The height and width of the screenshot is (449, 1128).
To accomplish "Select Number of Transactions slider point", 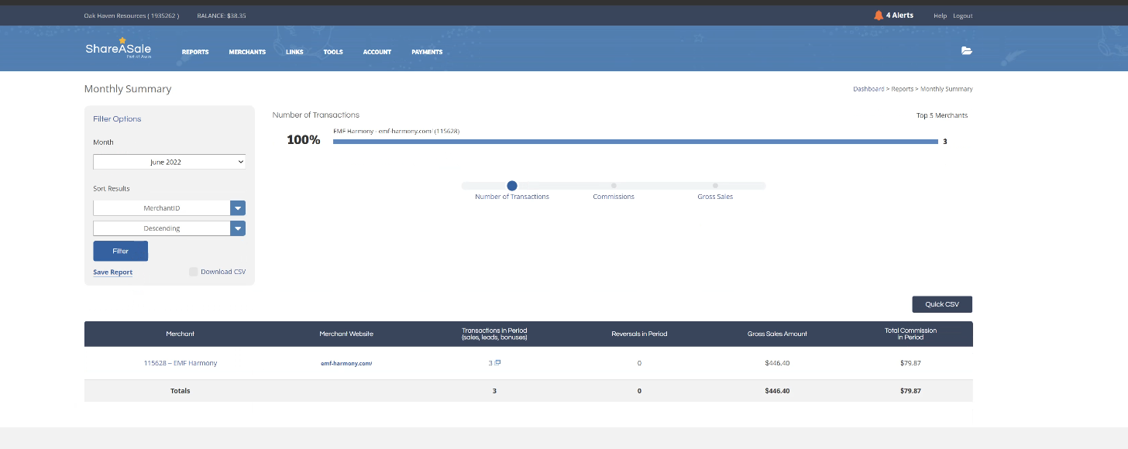I will pos(512,186).
